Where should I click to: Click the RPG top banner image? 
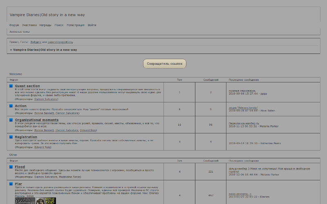46,201
